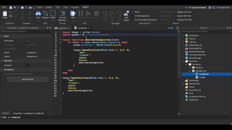Image resolution: width=232 pixels, height=130 pixels.
Task: Click the Select tool icon
Action: pos(53,13)
